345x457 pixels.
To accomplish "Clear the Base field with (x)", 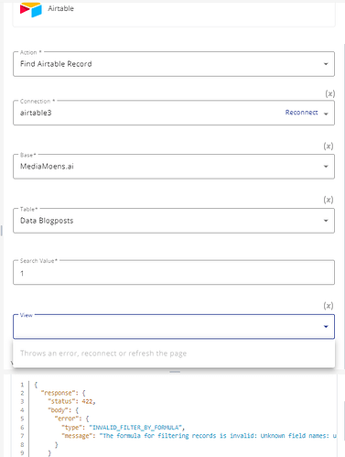I will click(x=329, y=147).
